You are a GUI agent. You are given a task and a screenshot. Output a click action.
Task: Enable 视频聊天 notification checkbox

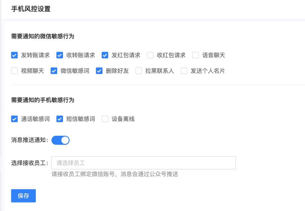14,71
